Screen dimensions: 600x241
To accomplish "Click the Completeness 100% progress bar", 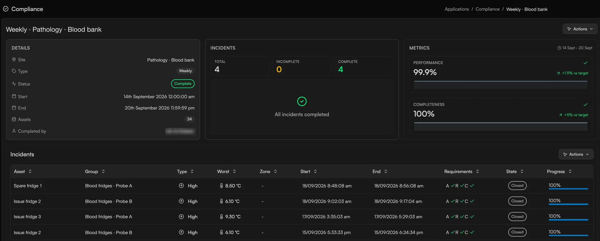I will 501,126.
